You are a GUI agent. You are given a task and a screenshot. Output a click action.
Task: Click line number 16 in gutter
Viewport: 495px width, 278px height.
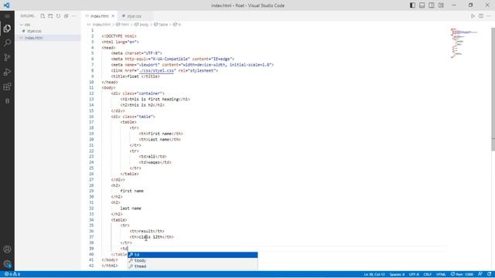(91, 117)
